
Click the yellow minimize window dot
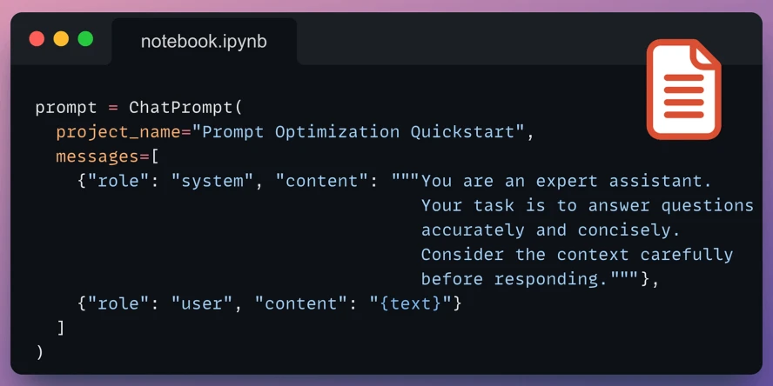pyautogui.click(x=61, y=38)
